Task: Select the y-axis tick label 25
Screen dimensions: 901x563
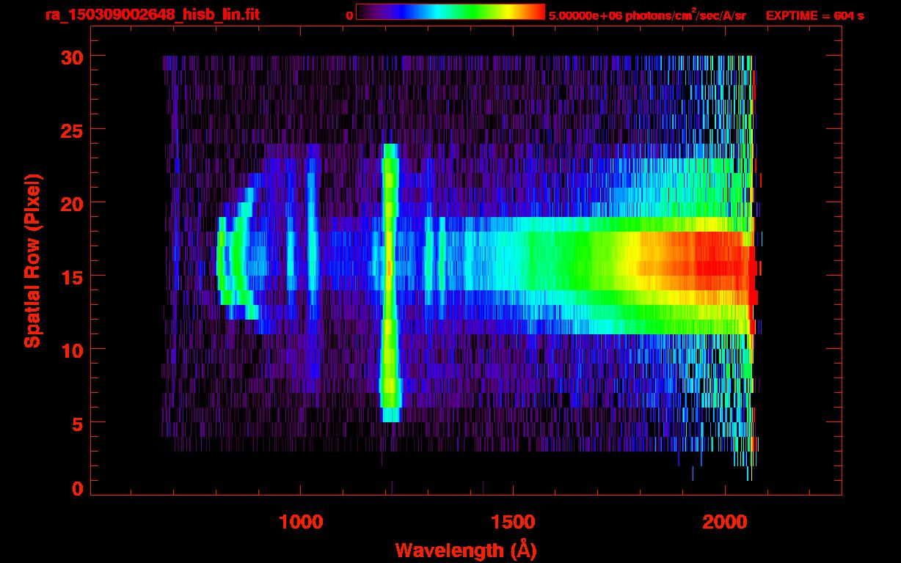Action: click(70, 130)
